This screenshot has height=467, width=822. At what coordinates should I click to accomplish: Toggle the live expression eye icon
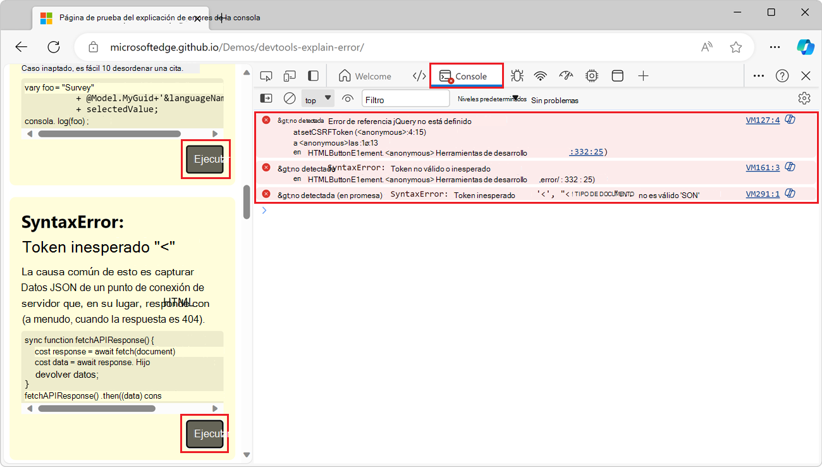[x=347, y=99]
